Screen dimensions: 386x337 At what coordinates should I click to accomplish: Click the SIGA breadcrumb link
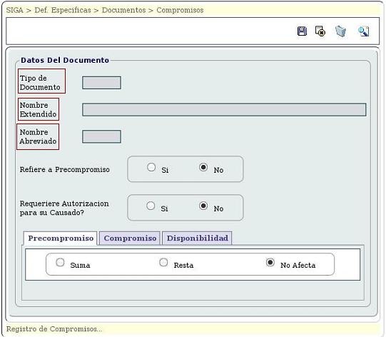(14, 10)
